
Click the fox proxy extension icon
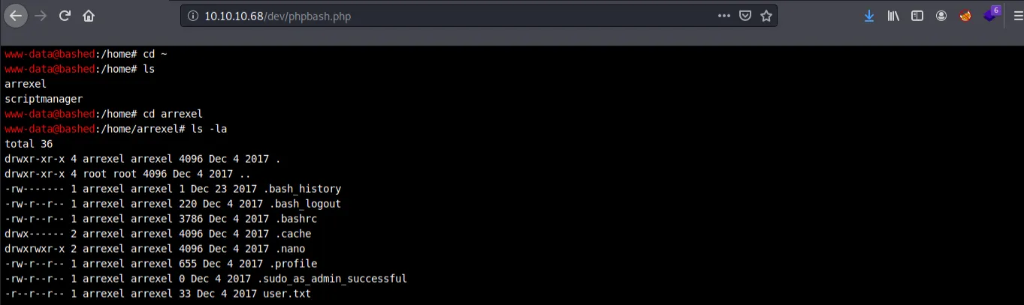pos(965,16)
